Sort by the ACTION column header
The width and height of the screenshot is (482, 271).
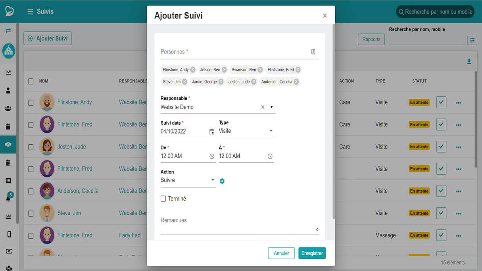(346, 81)
